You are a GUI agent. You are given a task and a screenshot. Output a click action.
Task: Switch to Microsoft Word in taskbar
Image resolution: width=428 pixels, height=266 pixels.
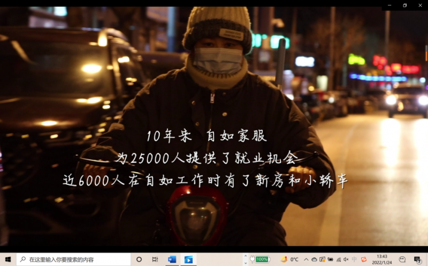(x=172, y=260)
